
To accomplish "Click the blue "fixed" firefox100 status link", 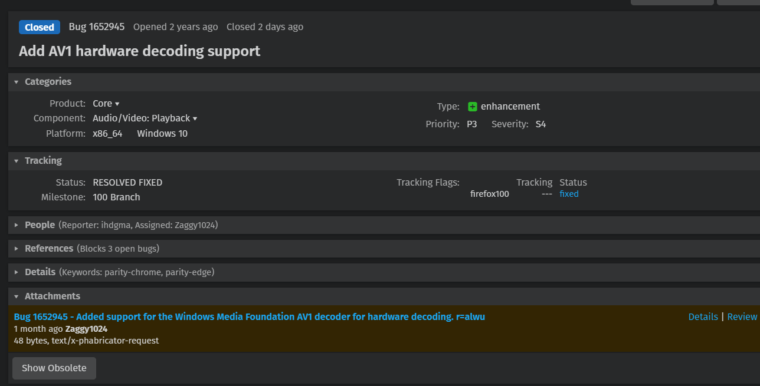I will tap(569, 194).
